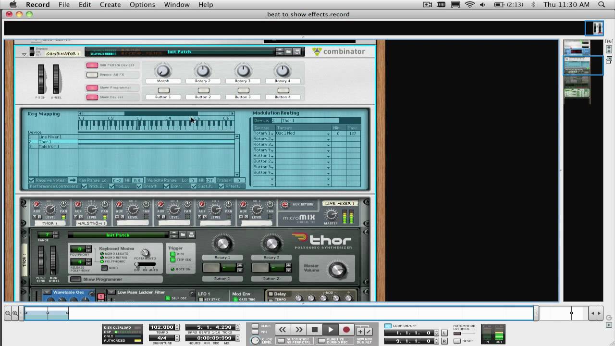615x346 pixels.
Task: Open Rotary 2 source dropdown in Modulation Routing
Action: (x=272, y=139)
